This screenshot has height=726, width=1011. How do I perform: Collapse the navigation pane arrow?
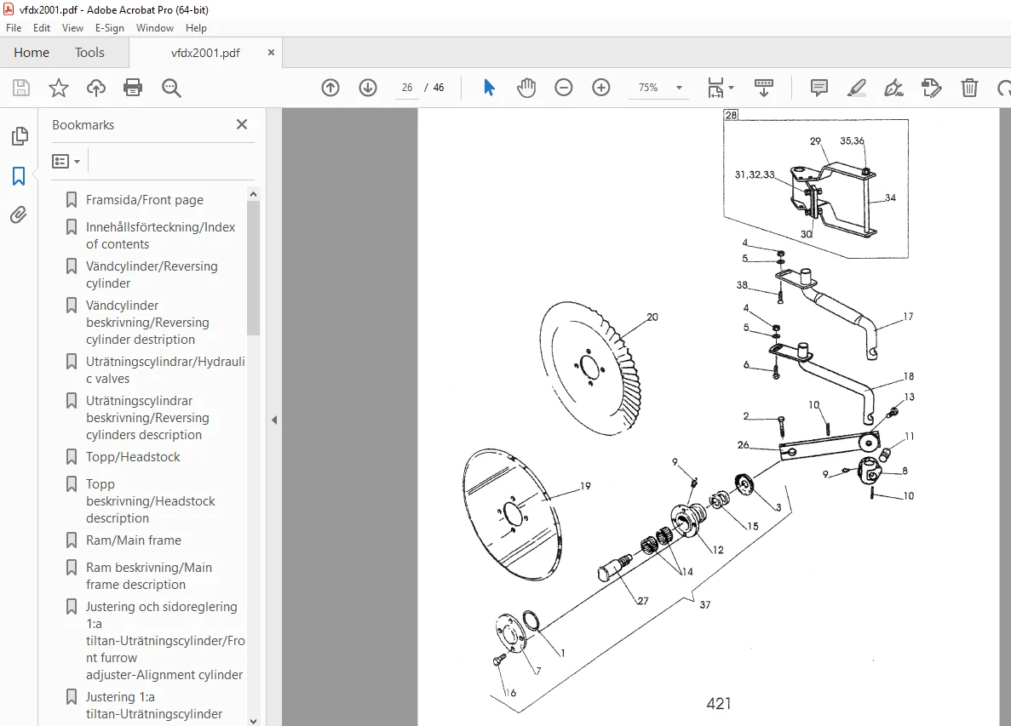point(274,420)
